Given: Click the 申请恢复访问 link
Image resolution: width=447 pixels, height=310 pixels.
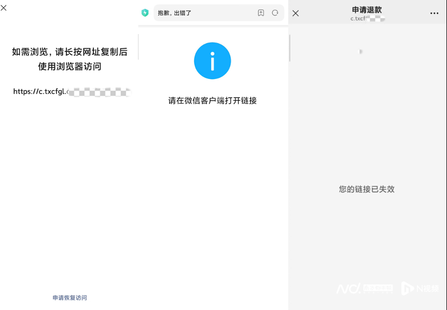Looking at the screenshot, I should coord(69,298).
